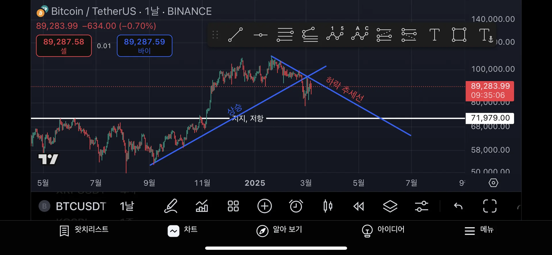Open the BTCUSDT symbol selector
The image size is (552, 255).
(x=81, y=206)
